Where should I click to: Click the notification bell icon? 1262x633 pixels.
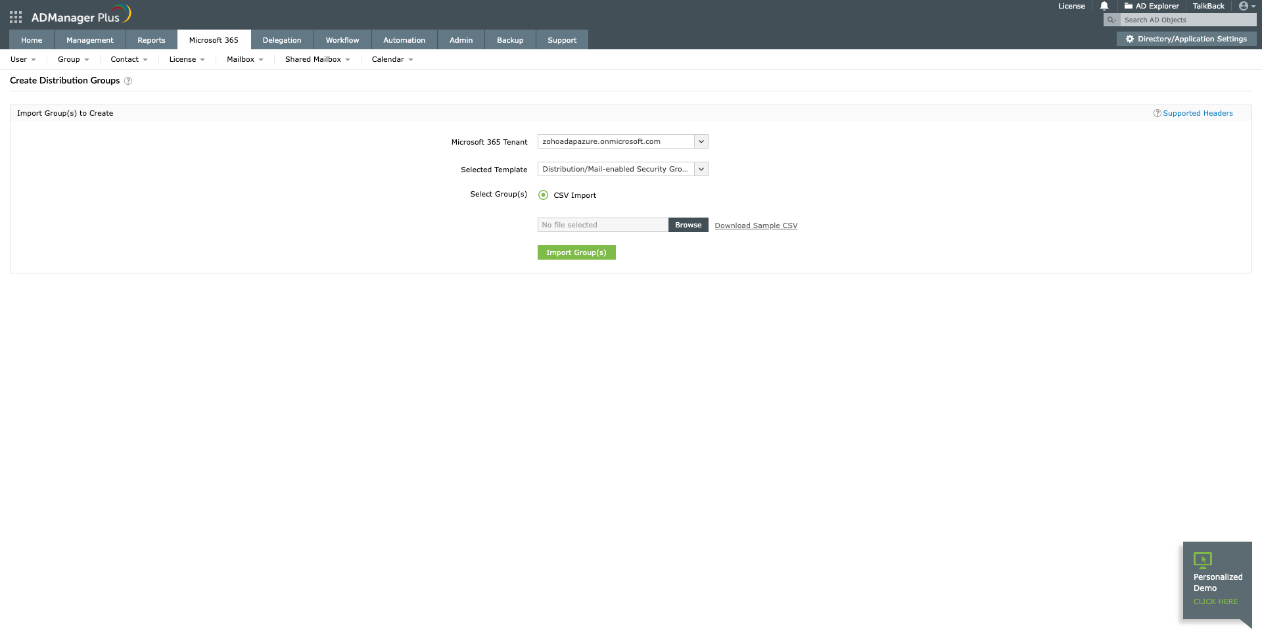1104,6
